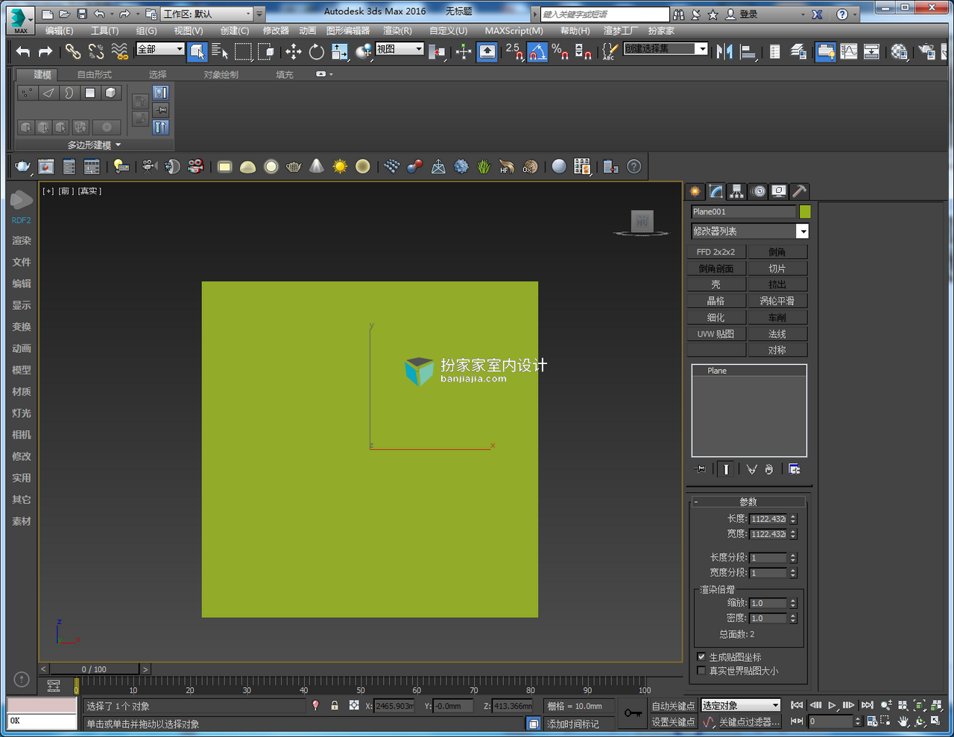Screen dimensions: 954x737
Task: Switch to the 自由形式 ribbon tab
Action: click(x=95, y=74)
